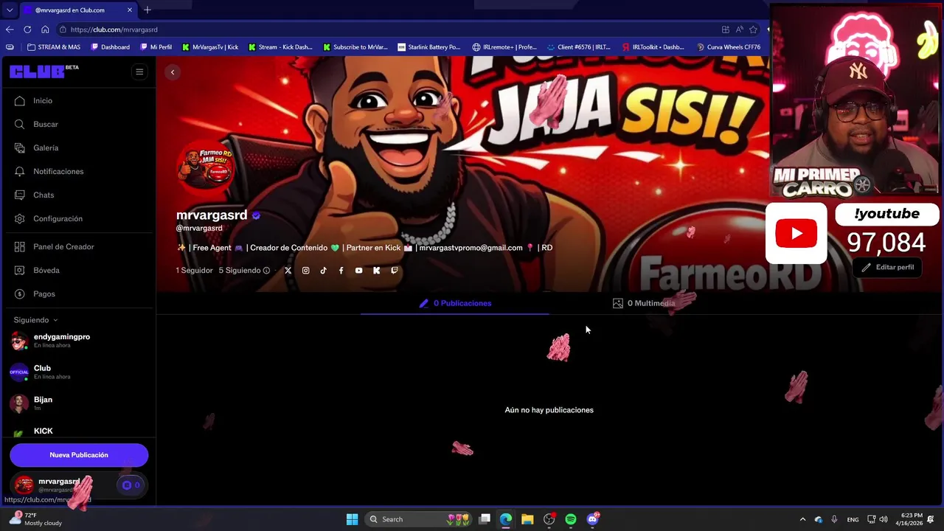
Task: Open Starlink Battery Po... bookmark
Action: coord(428,47)
